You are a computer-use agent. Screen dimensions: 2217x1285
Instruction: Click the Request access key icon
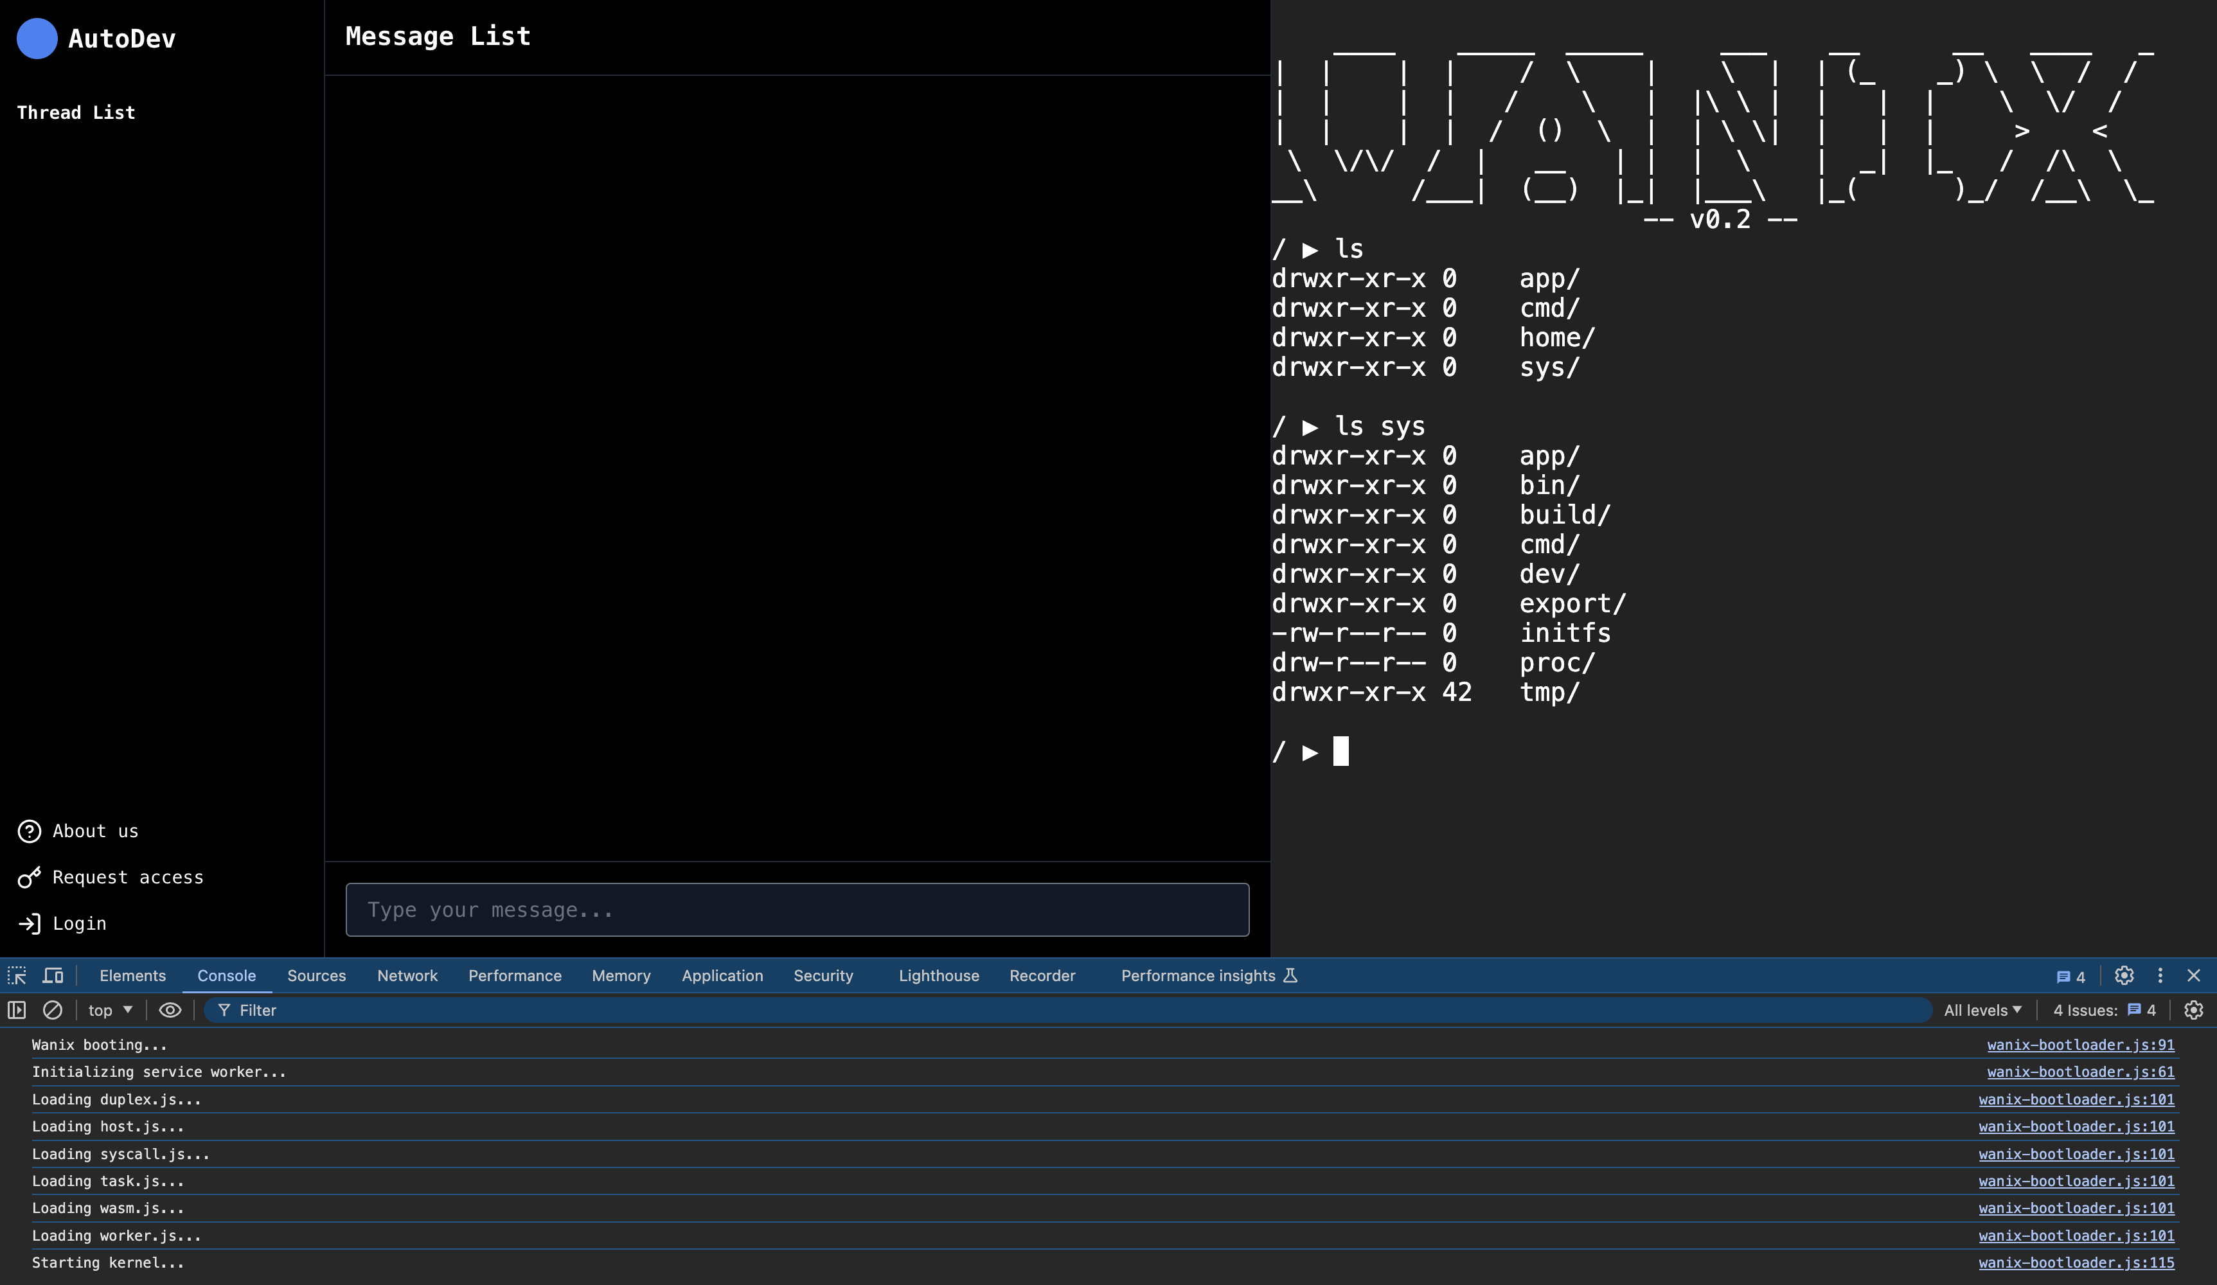coord(29,878)
